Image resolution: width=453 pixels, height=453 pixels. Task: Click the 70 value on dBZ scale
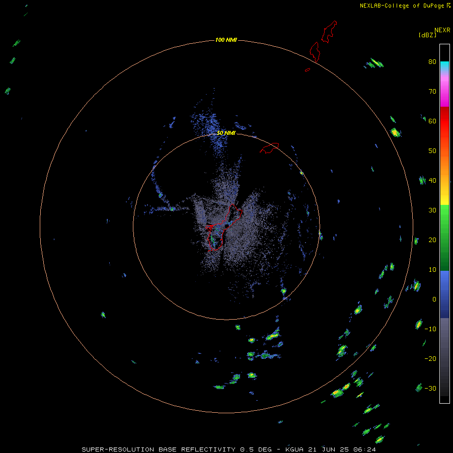(x=432, y=91)
